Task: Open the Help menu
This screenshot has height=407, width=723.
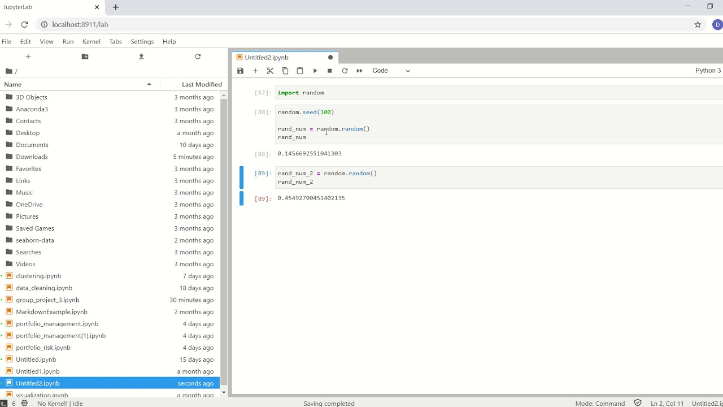Action: pos(169,41)
